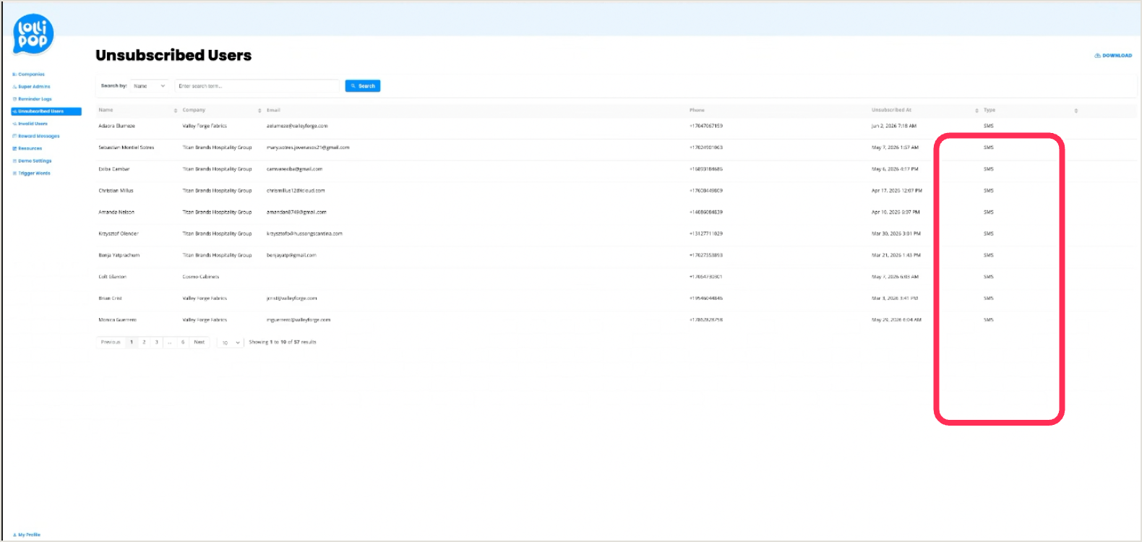Go to page 3 in pagination
The width and height of the screenshot is (1142, 542).
157,343
